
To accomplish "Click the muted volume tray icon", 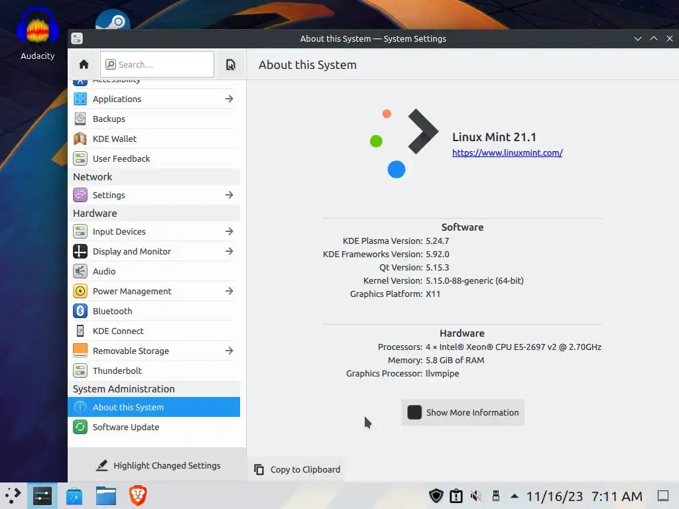I will point(476,496).
